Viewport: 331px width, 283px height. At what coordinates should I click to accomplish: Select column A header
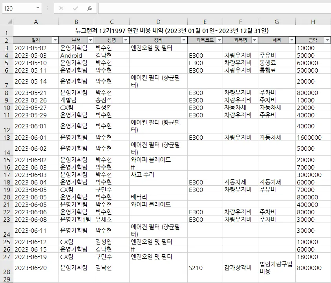coord(36,22)
